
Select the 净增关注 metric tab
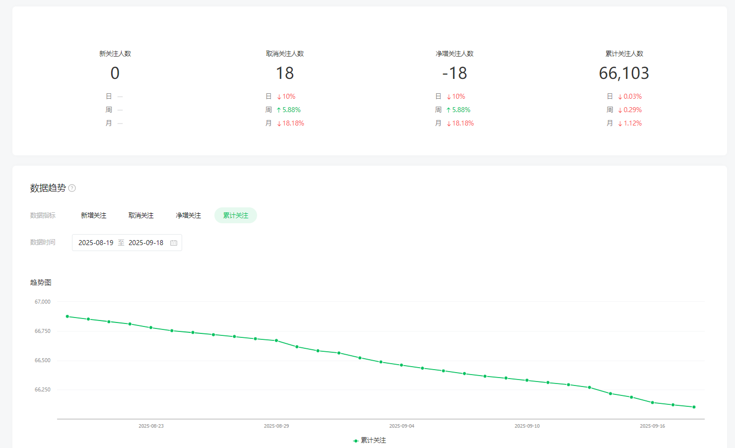pyautogui.click(x=189, y=215)
